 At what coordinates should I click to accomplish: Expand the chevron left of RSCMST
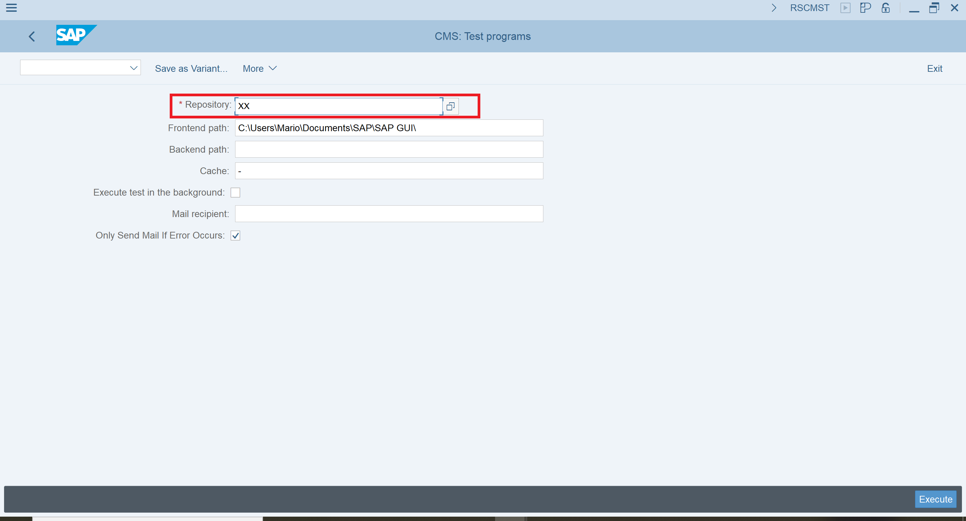coord(773,8)
